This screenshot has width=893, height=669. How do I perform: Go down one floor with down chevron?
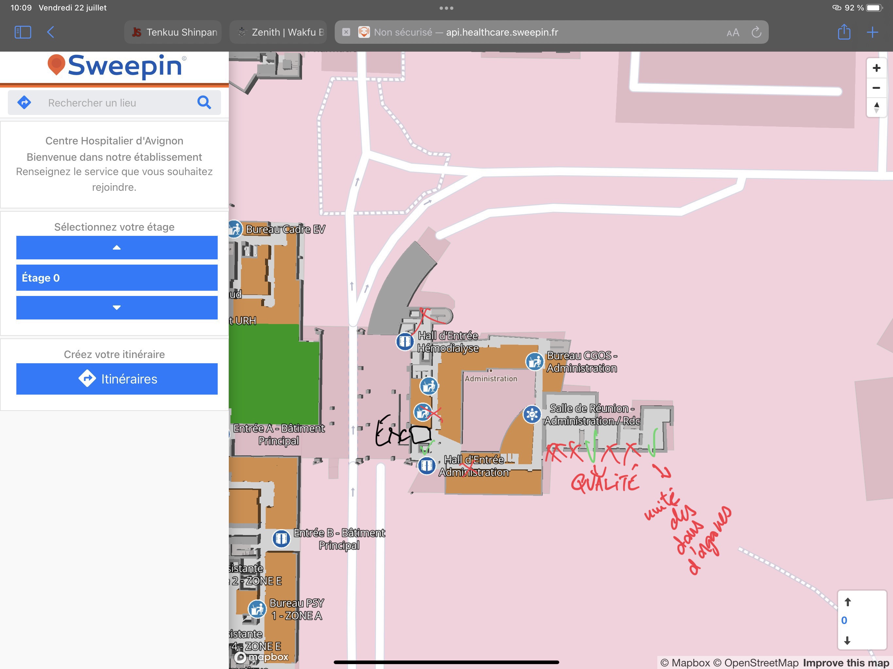(117, 307)
